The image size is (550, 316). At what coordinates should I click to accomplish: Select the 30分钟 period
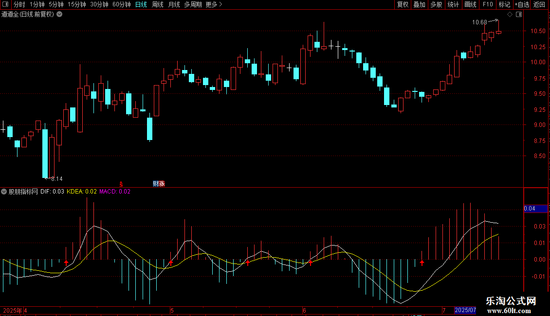(x=99, y=4)
